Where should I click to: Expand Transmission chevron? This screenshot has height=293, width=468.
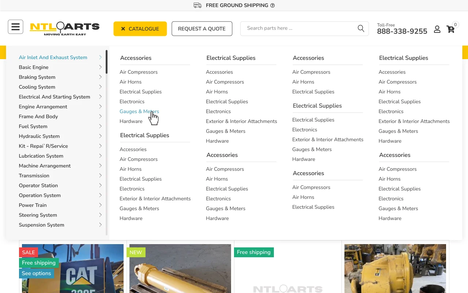(x=100, y=176)
